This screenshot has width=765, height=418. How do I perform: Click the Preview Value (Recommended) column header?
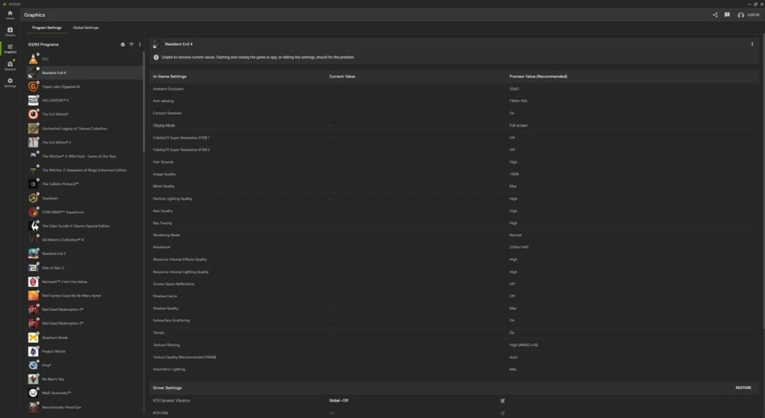click(538, 76)
